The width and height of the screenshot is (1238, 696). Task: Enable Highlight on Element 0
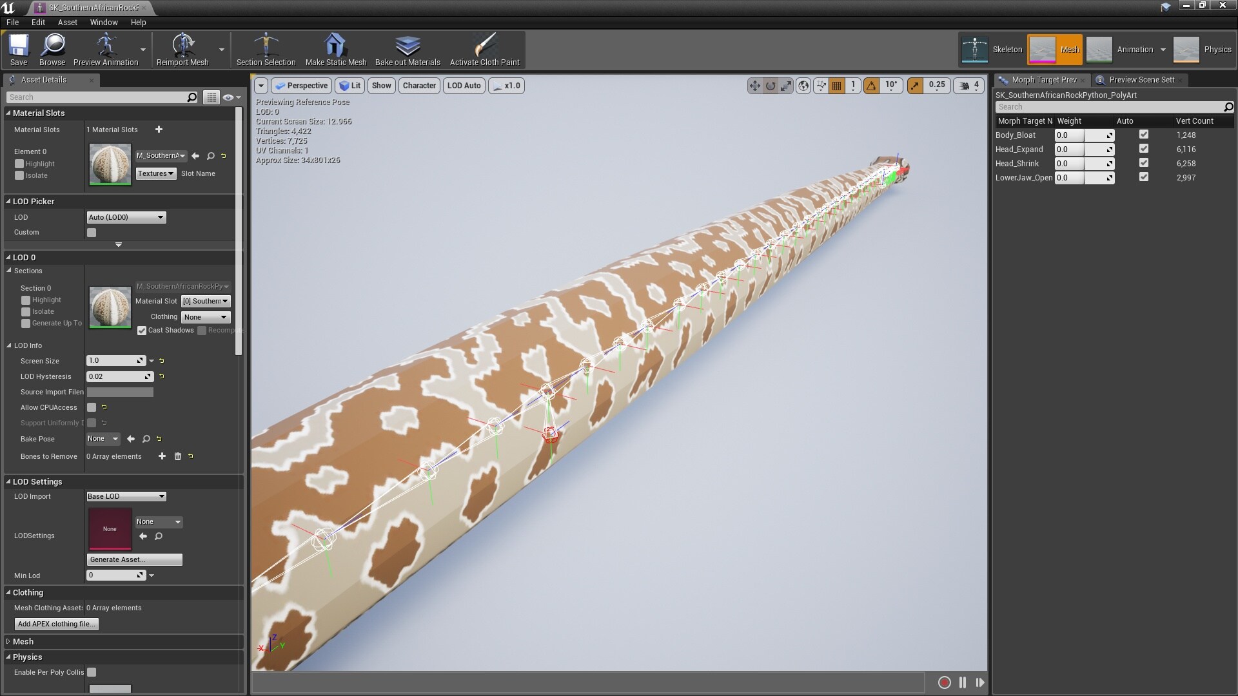19,164
